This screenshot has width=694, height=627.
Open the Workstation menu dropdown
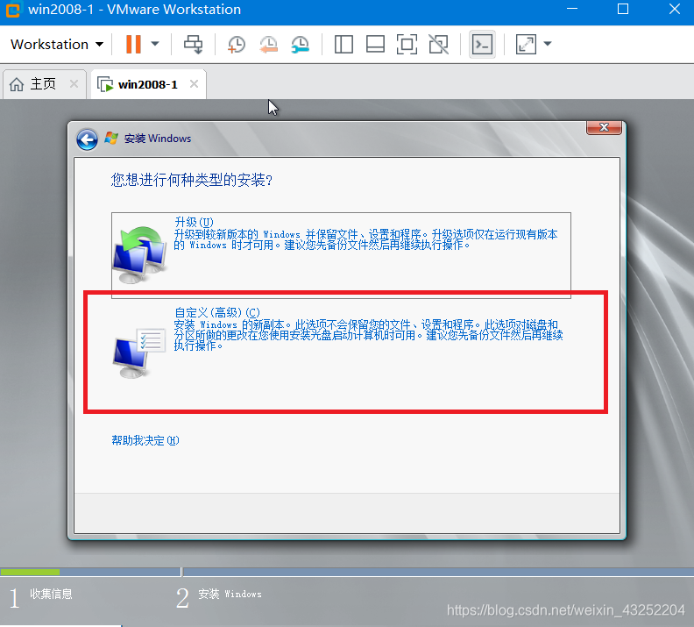pos(57,44)
